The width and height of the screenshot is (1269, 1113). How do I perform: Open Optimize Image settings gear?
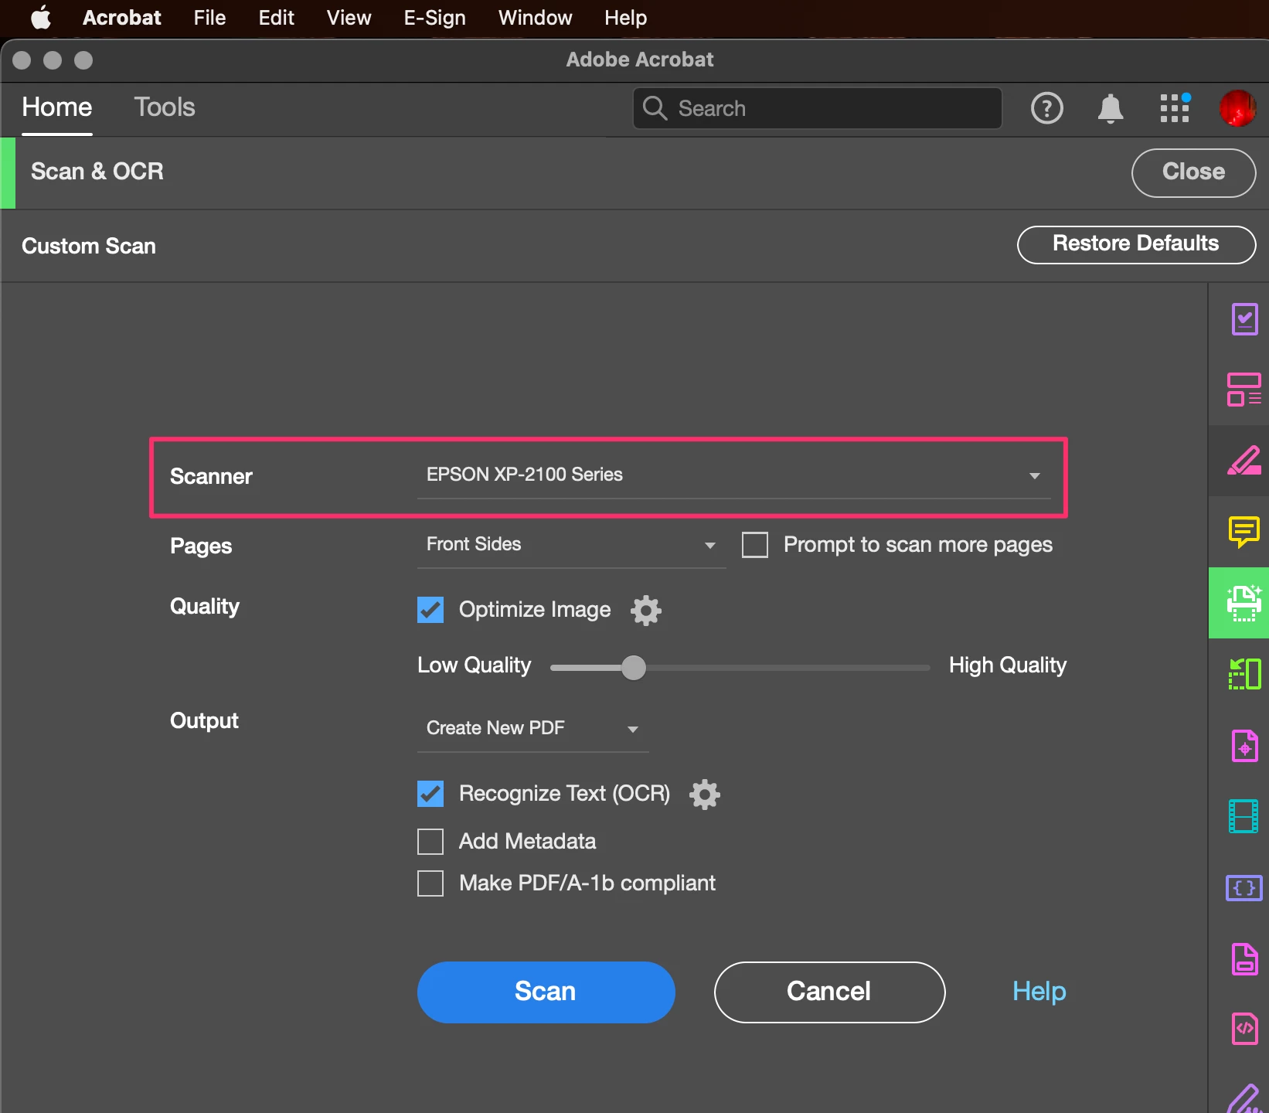point(646,611)
